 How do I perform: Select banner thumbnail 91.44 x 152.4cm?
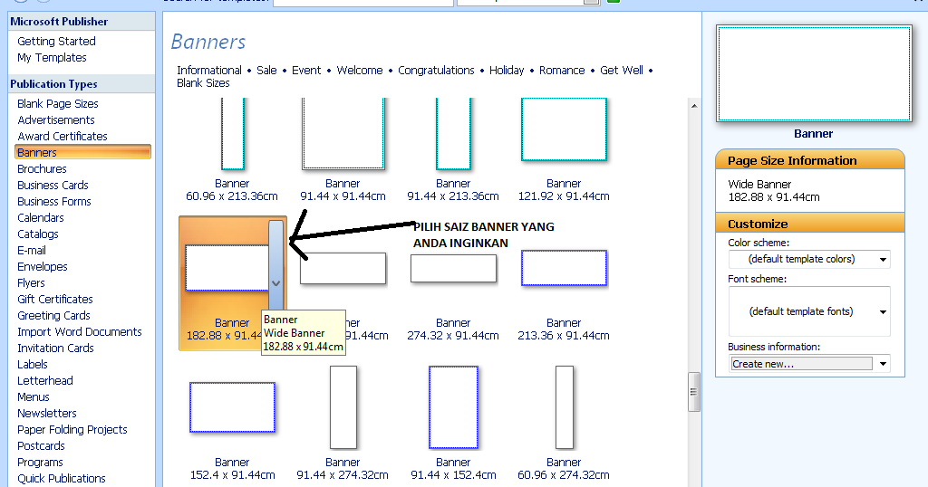[453, 408]
